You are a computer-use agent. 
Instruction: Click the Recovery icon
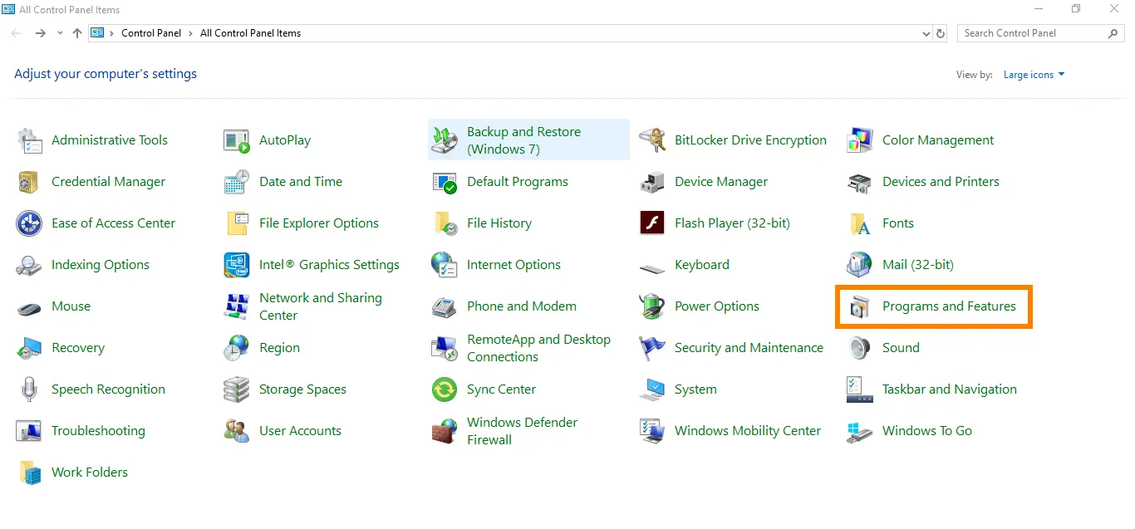point(29,348)
